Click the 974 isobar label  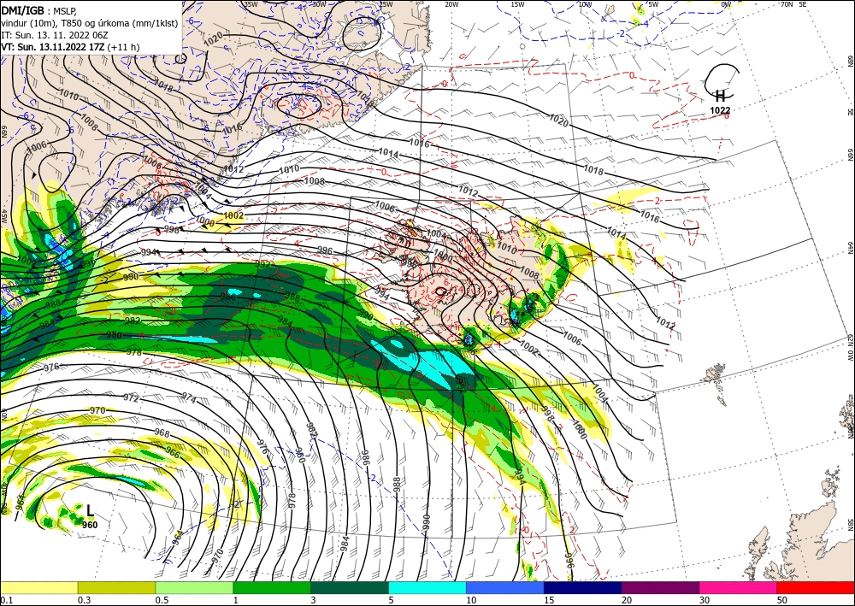coord(189,397)
